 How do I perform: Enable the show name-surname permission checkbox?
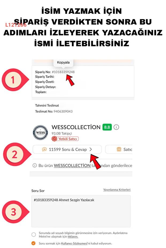click(x=34, y=235)
